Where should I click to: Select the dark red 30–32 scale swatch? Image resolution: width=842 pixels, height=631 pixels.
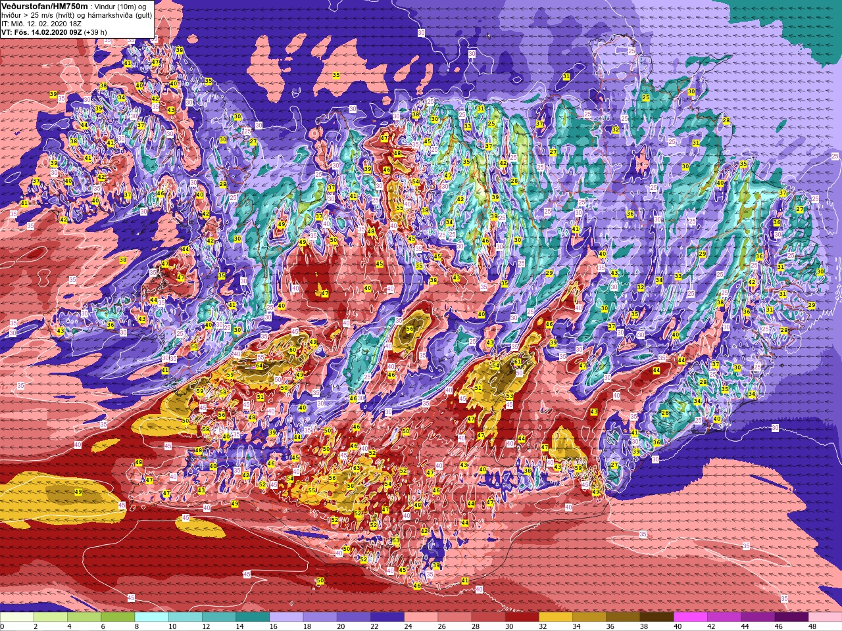tap(522, 617)
